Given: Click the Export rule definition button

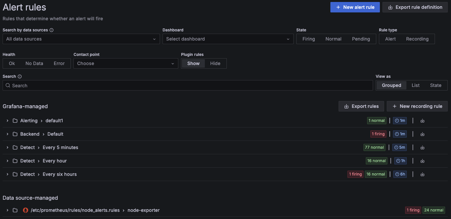Looking at the screenshot, I should point(415,7).
